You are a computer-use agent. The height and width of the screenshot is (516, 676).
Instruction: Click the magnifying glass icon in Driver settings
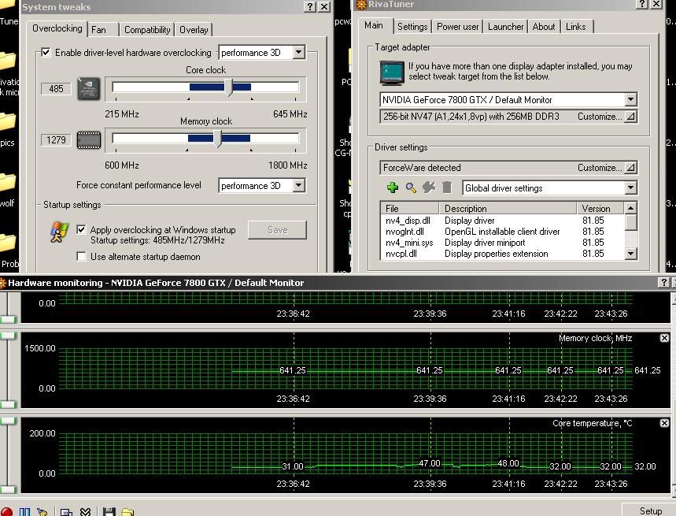click(411, 187)
